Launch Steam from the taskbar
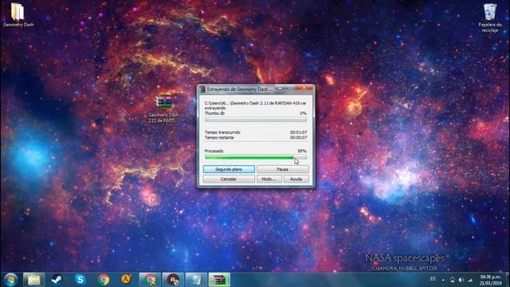Image resolution: width=510 pixels, height=287 pixels. [x=57, y=280]
